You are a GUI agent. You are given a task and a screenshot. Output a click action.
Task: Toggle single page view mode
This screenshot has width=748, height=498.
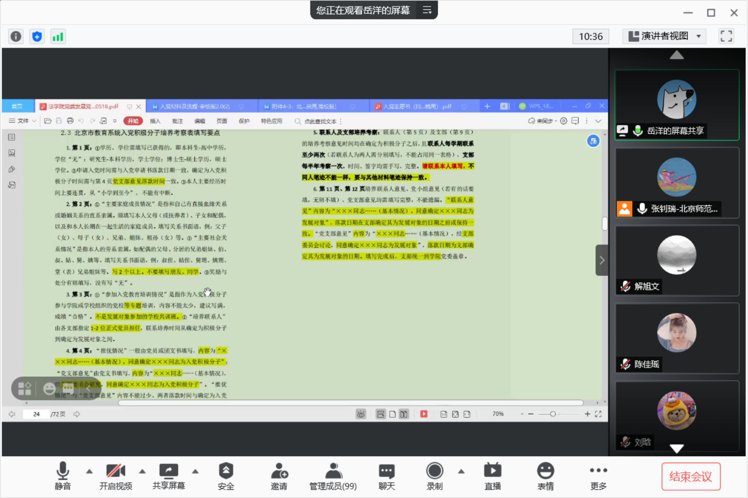[392, 413]
